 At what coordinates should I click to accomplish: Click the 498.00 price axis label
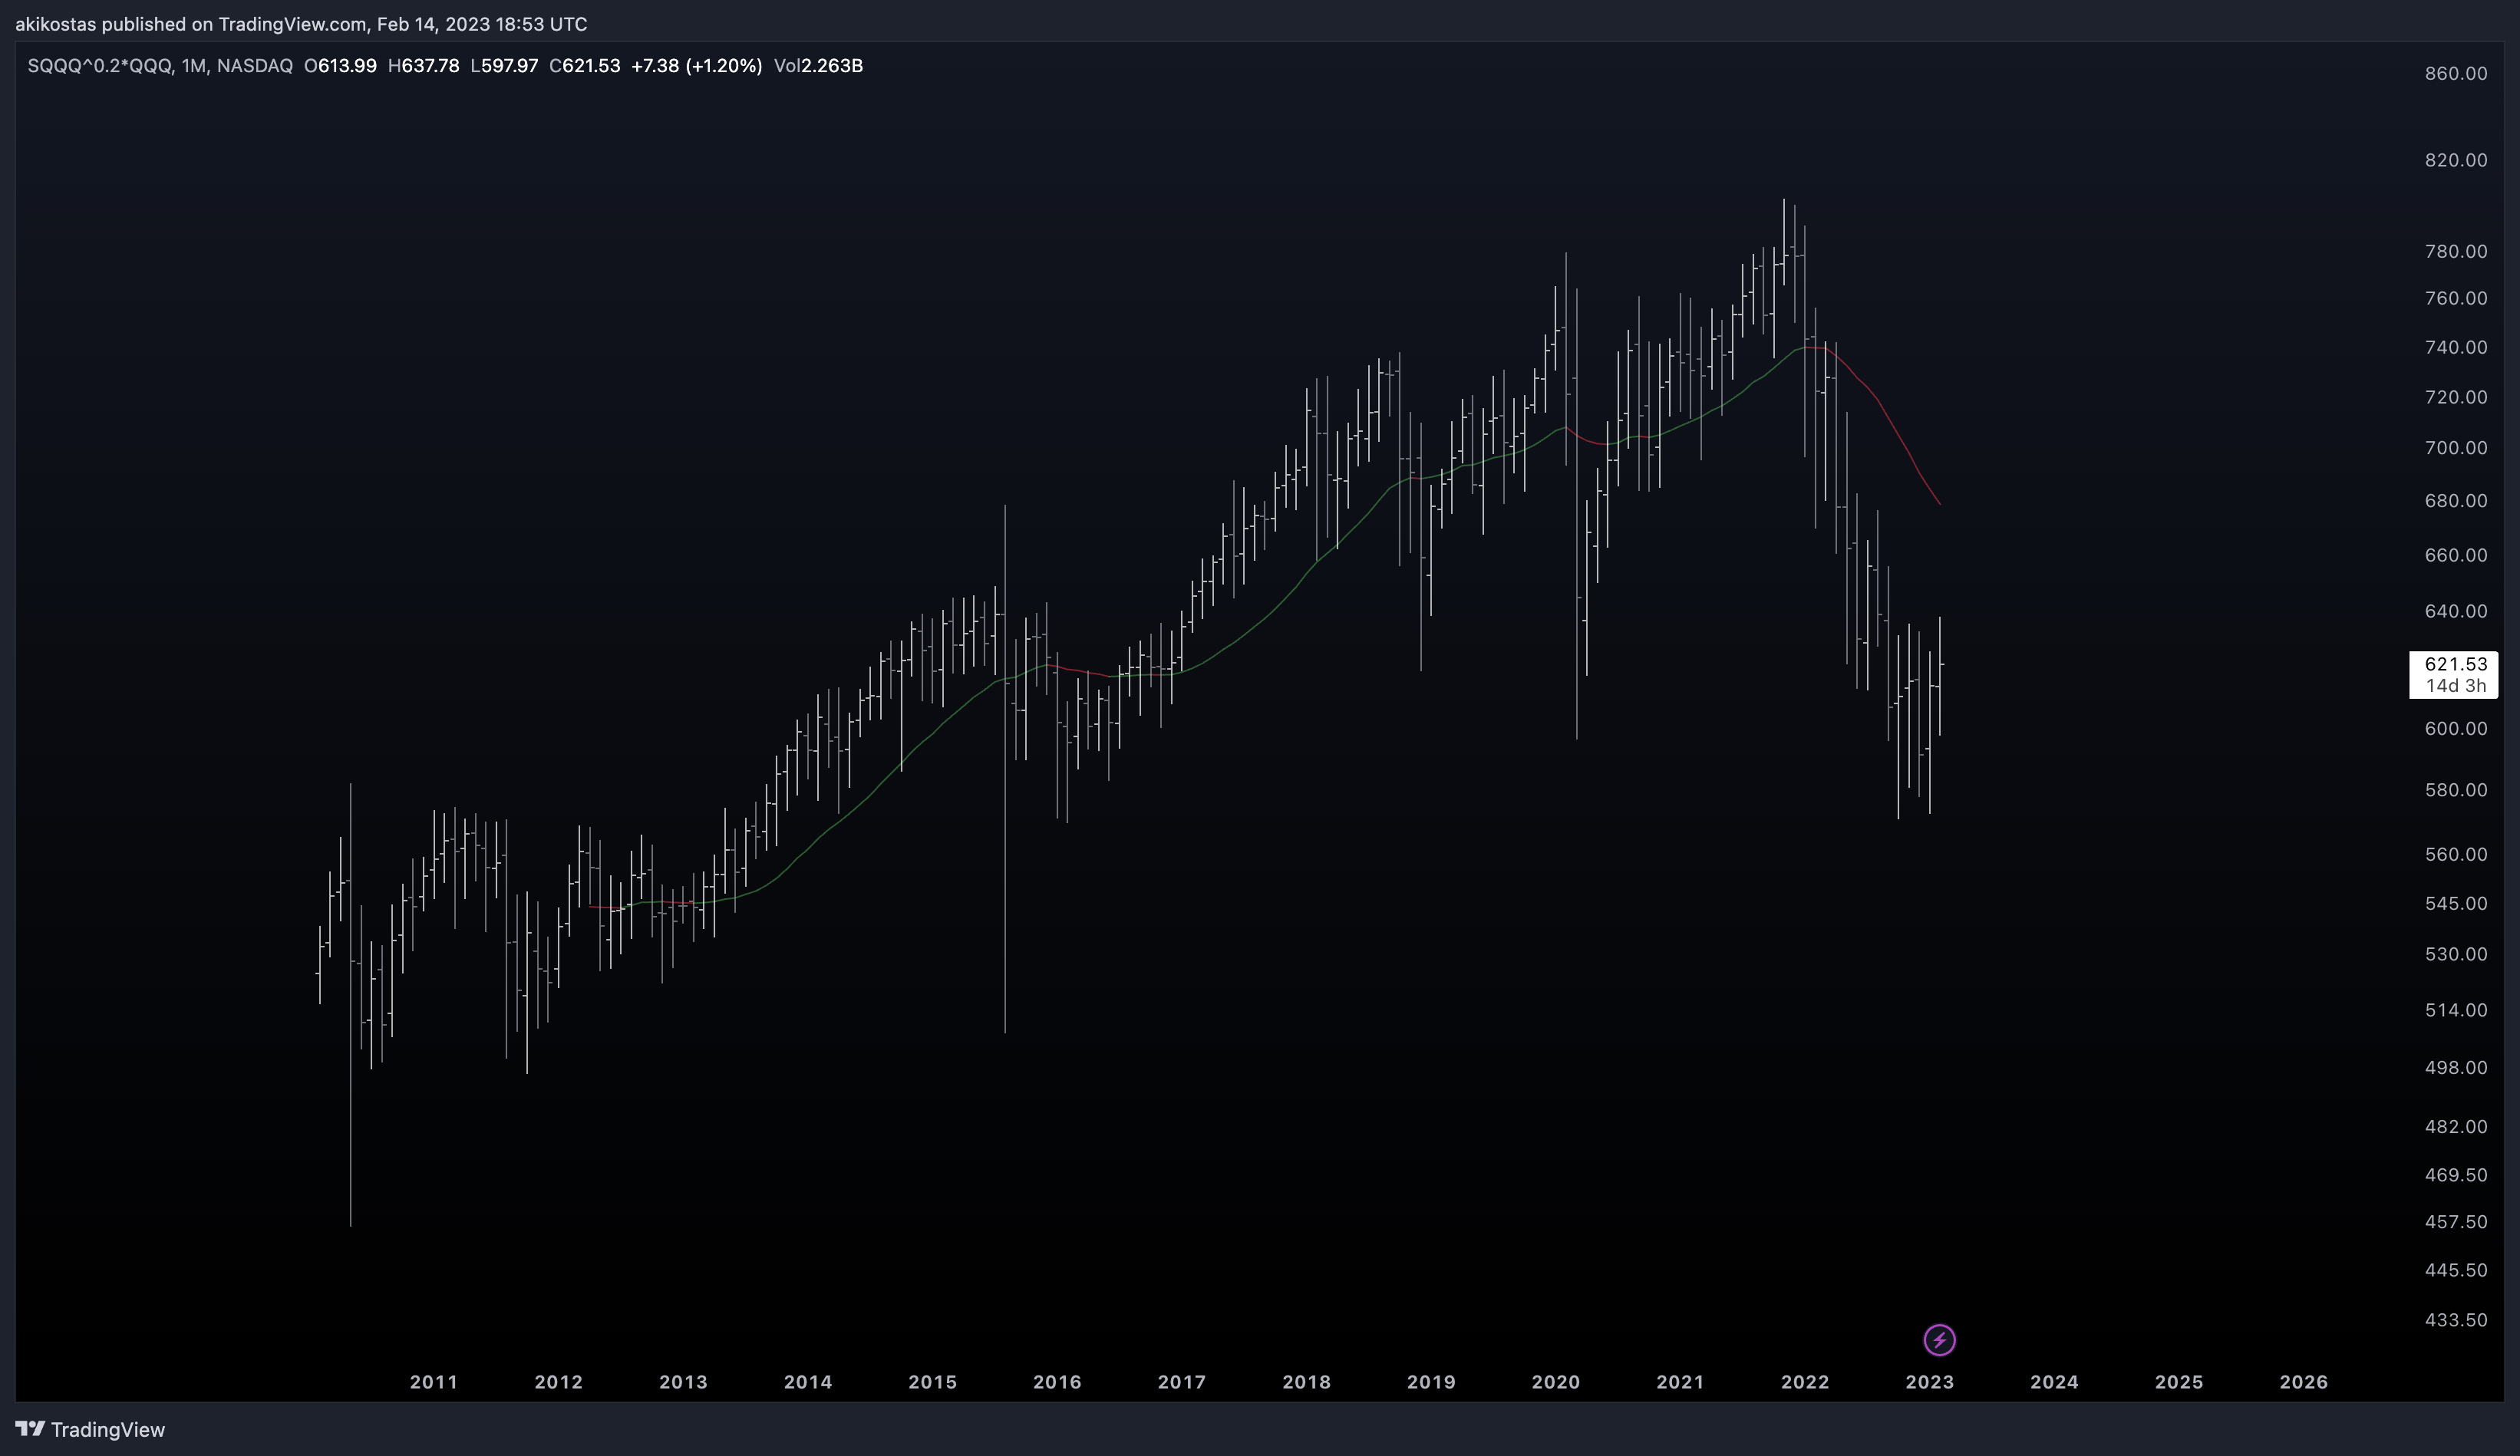[x=2456, y=1067]
